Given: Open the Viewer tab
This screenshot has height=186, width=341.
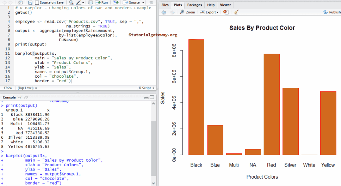Looking at the screenshot, I should pyautogui.click(x=225, y=5).
